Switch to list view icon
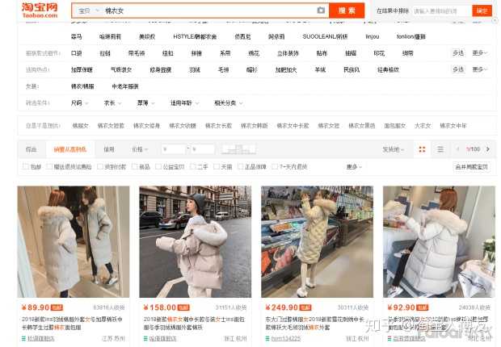 tap(440, 149)
